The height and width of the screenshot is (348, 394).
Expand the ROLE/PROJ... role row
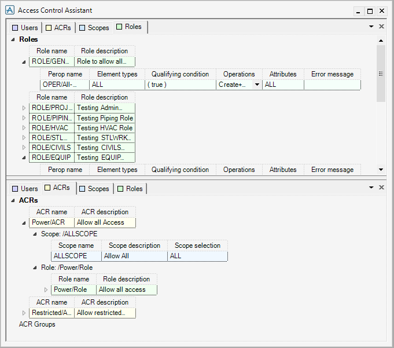coord(24,108)
